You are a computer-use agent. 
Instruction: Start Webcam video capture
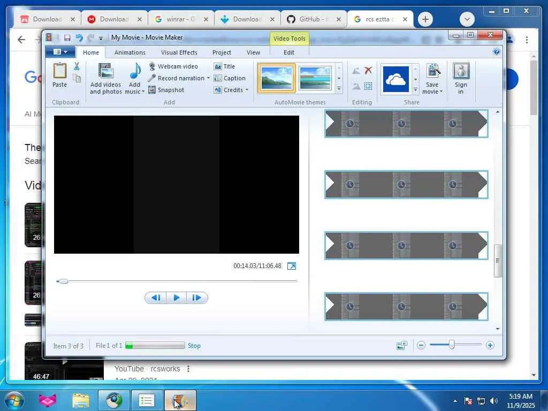click(x=173, y=66)
